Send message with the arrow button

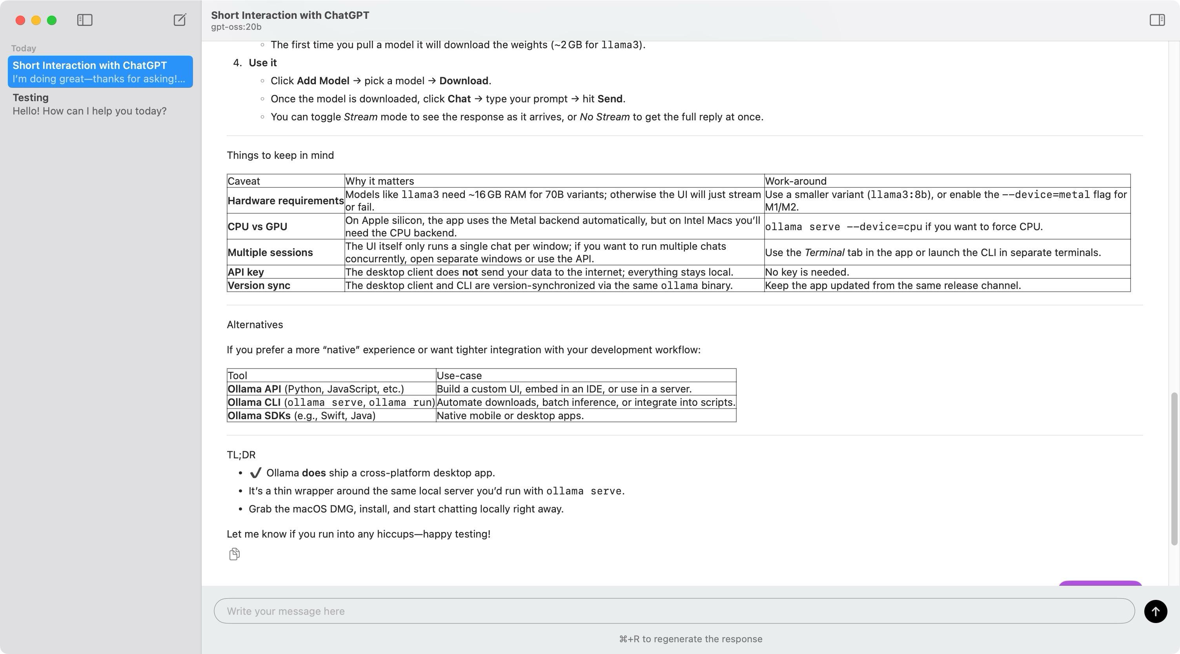coord(1155,611)
